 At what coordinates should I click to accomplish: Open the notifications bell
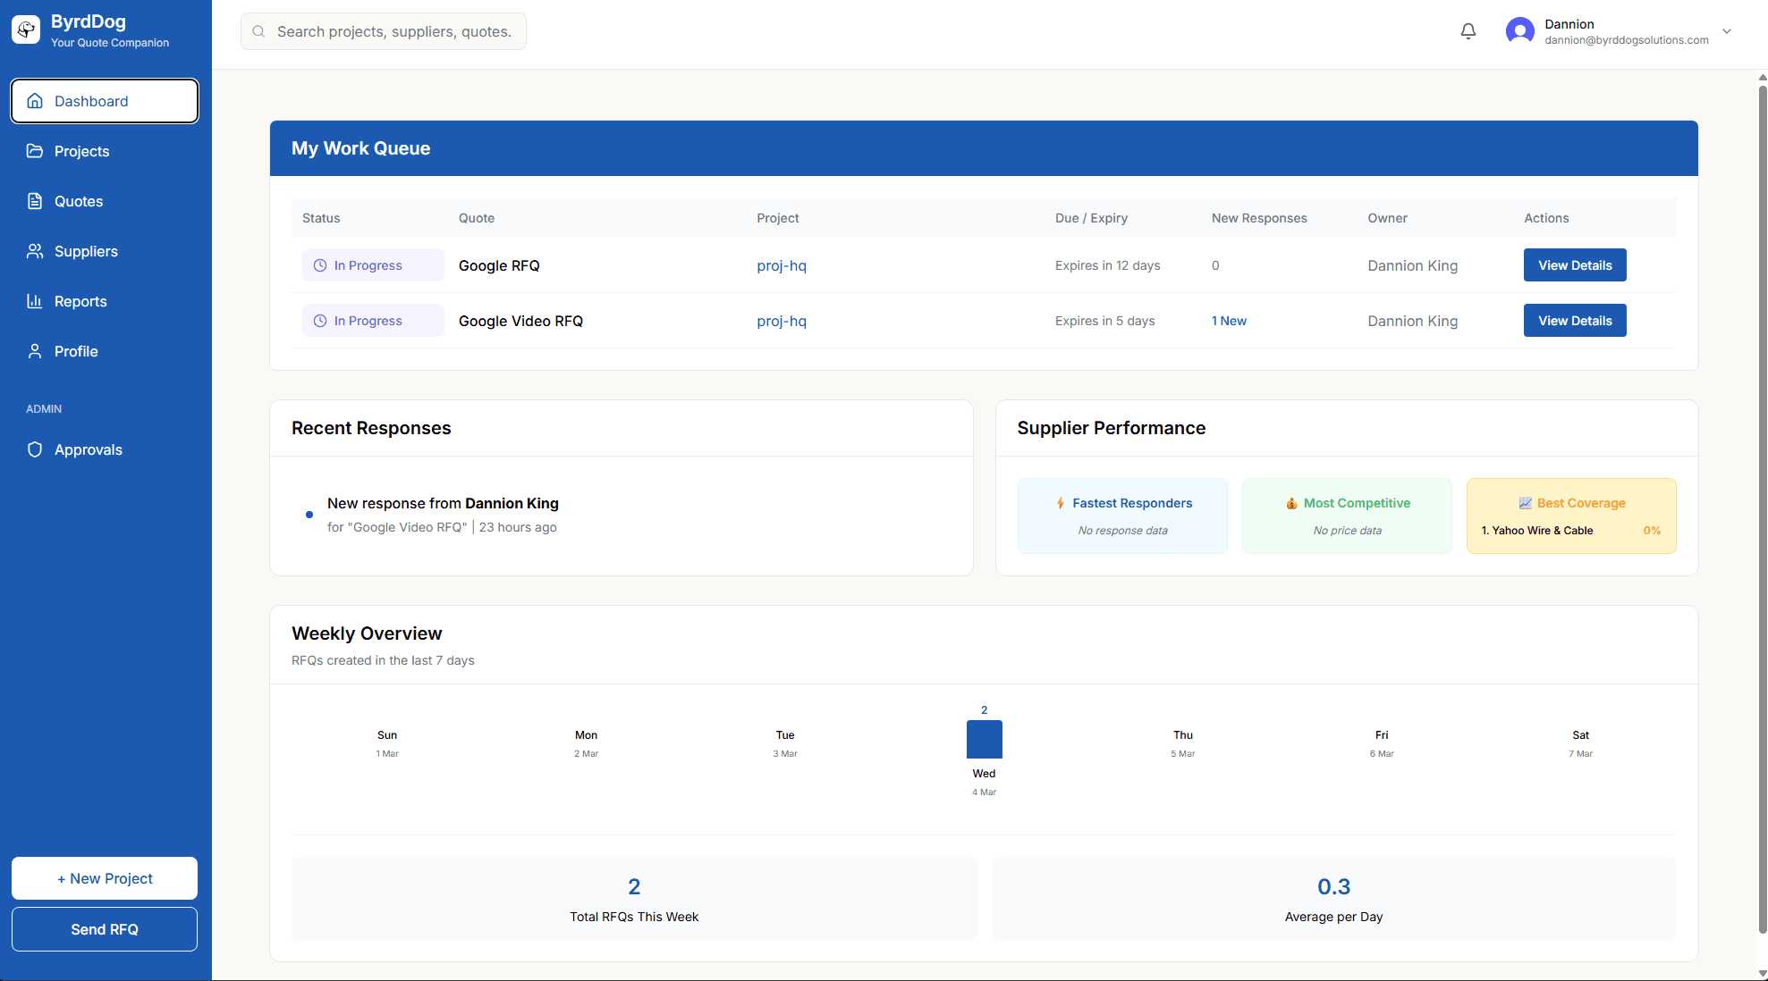(x=1468, y=31)
